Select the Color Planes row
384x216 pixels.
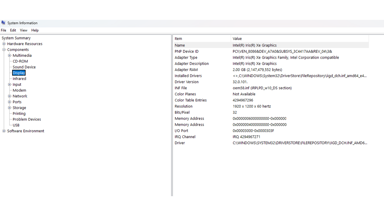[x=271, y=94]
